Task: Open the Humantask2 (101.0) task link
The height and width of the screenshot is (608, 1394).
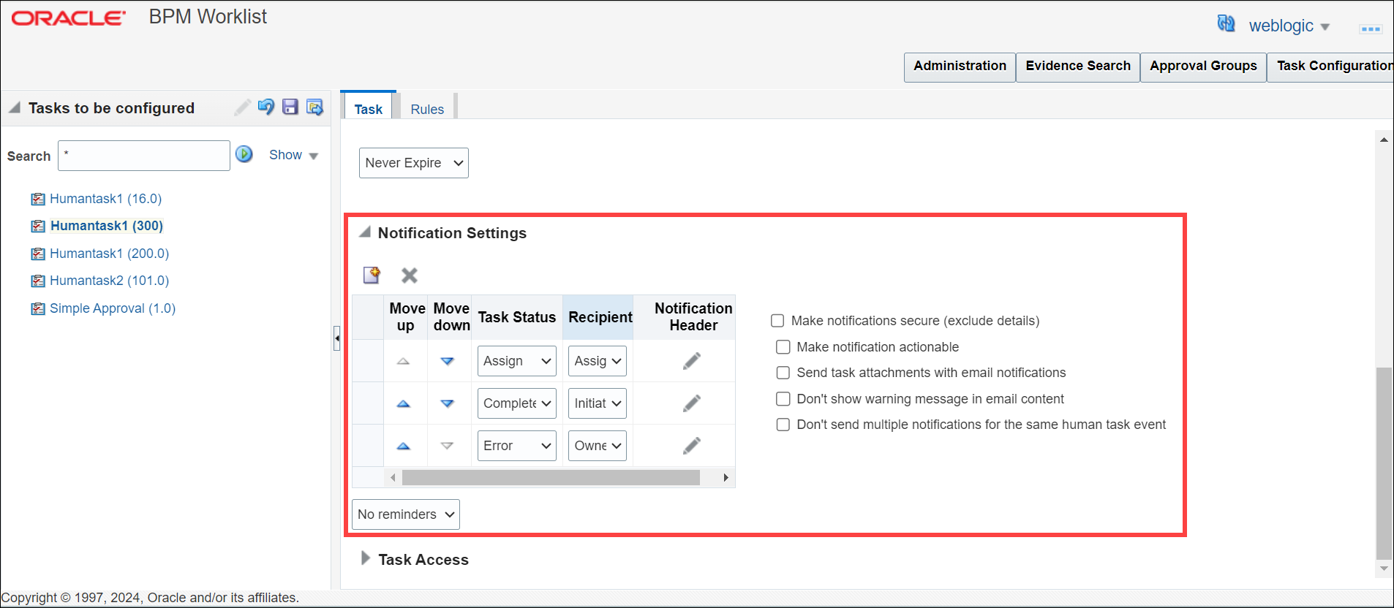Action: (x=109, y=281)
